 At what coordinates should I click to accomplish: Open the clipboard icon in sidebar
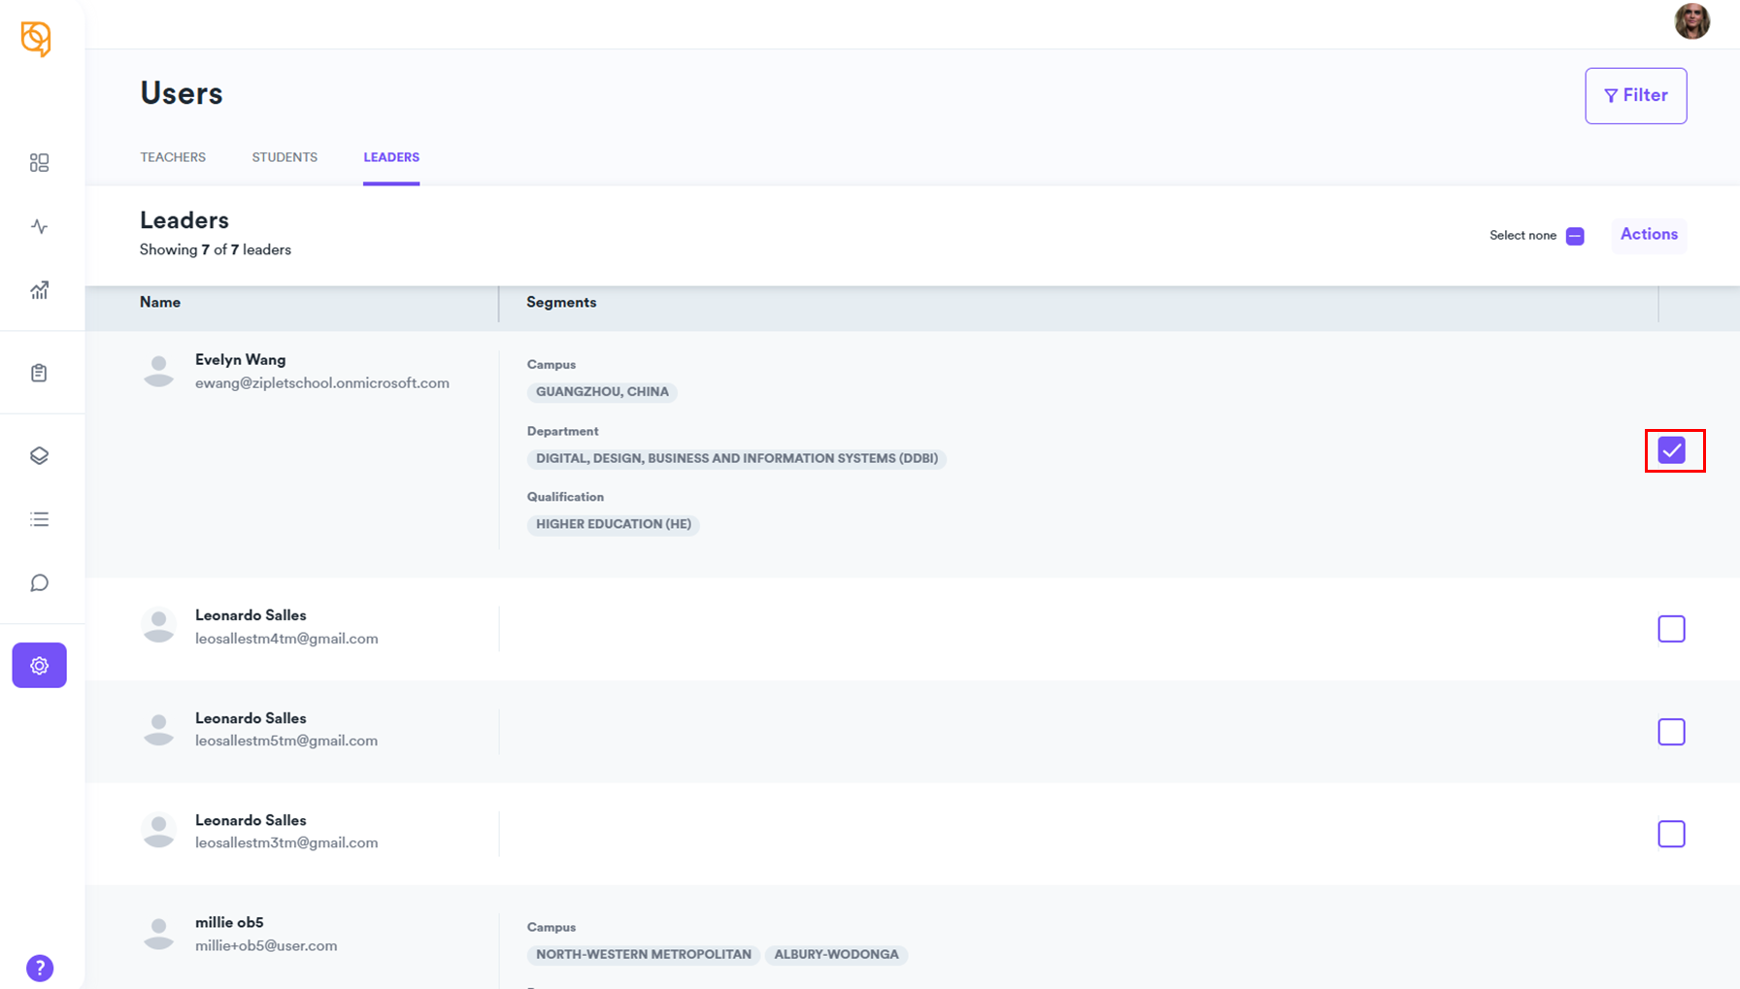coord(39,373)
